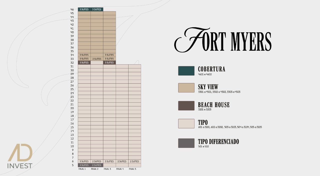Select floor 46 Final 1 penthouse cell
This screenshot has height=176, width=320.
84,9
